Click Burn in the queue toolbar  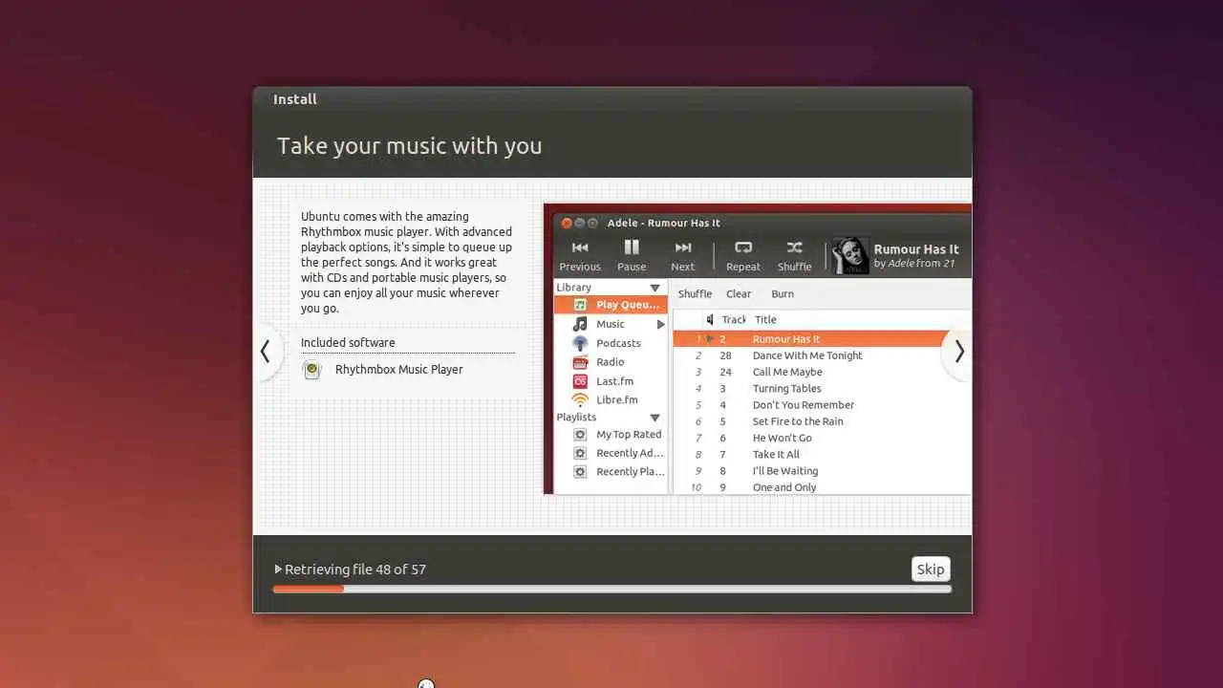[x=783, y=294]
